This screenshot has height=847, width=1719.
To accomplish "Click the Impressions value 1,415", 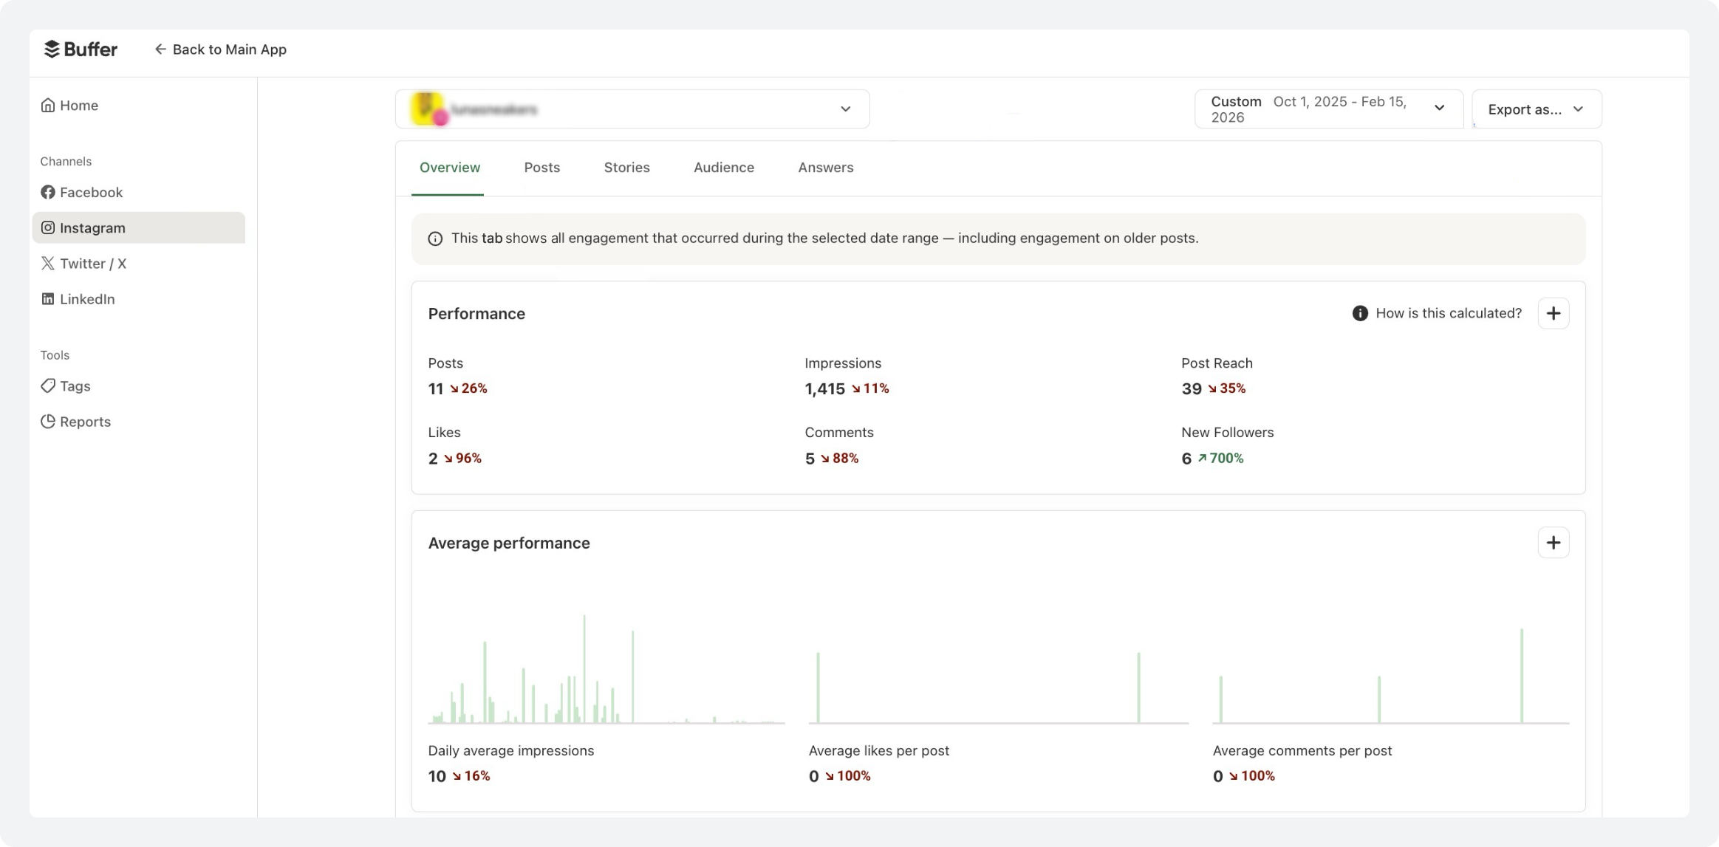I will [824, 388].
